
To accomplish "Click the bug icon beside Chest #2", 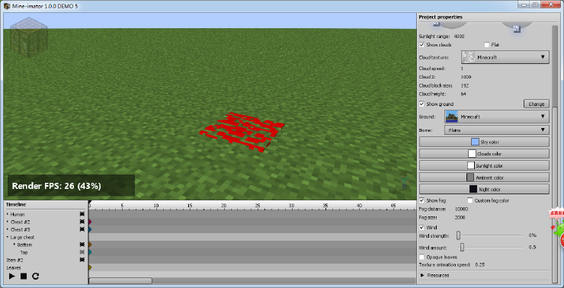I will pyautogui.click(x=82, y=222).
